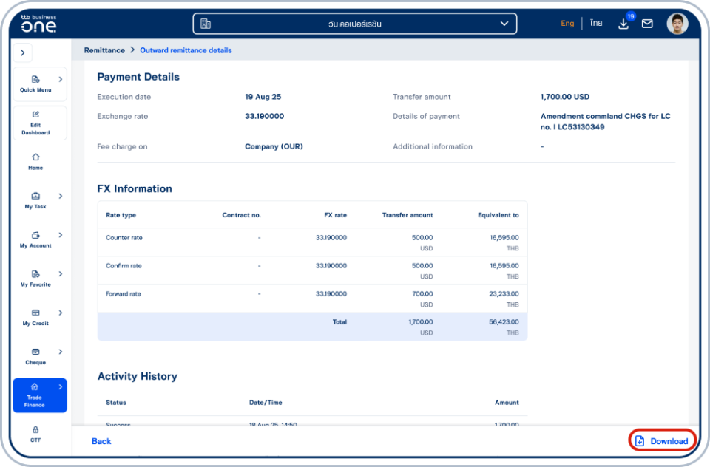Open the mail envelope icon
The height and width of the screenshot is (467, 710).
(x=647, y=24)
